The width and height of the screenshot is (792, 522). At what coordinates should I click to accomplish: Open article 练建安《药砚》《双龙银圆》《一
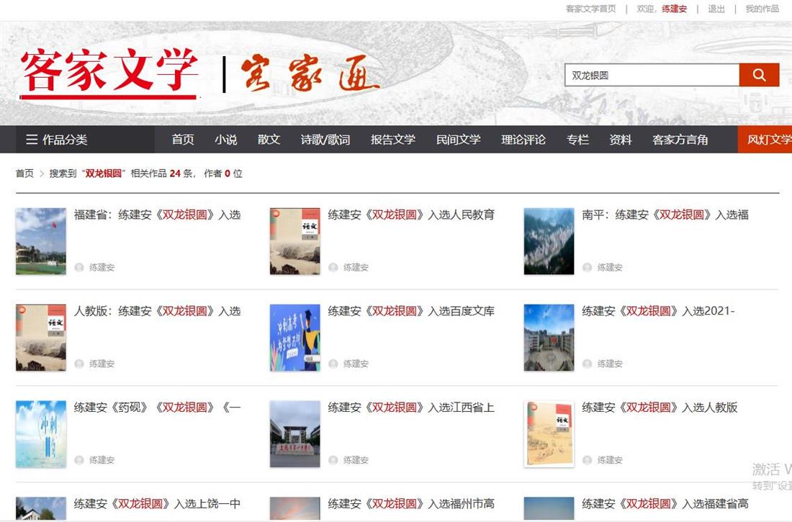click(157, 408)
